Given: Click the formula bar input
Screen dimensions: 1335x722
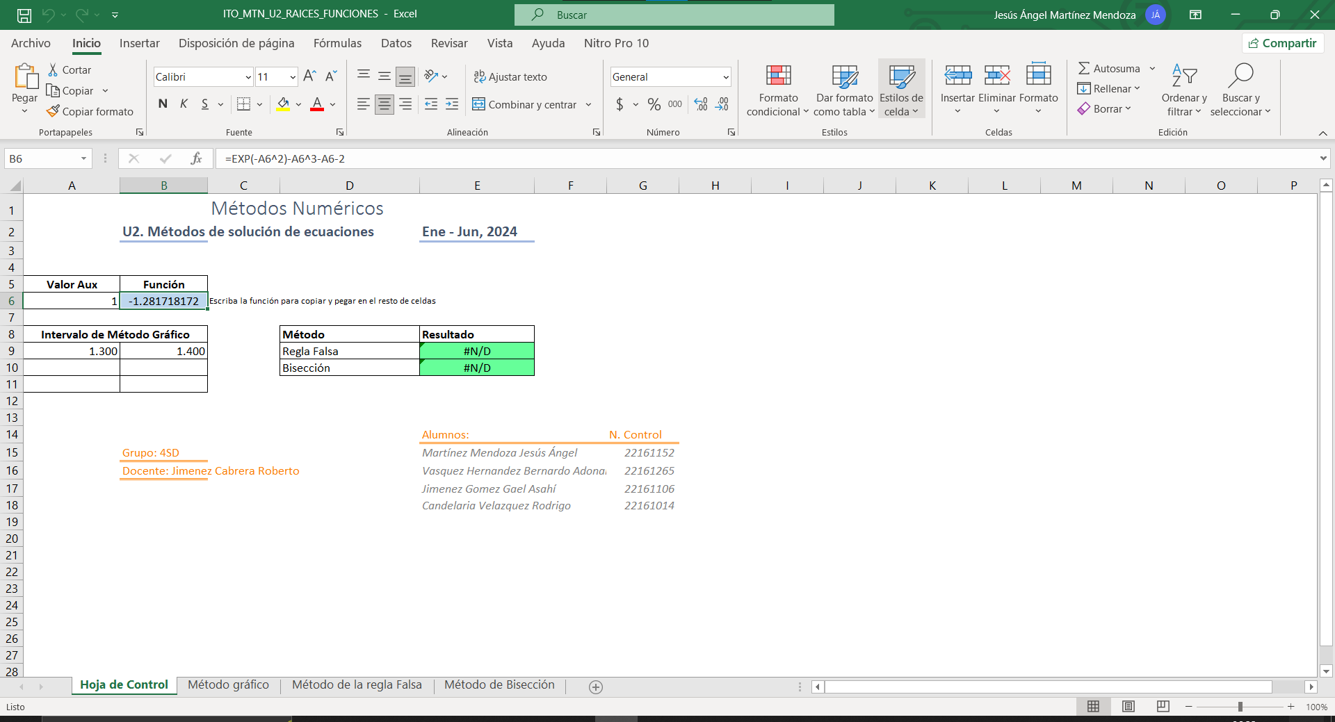Looking at the screenshot, I should coord(766,158).
